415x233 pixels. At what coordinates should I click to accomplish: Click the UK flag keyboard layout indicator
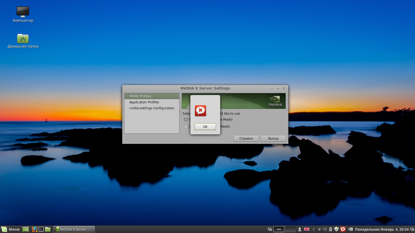point(307,229)
